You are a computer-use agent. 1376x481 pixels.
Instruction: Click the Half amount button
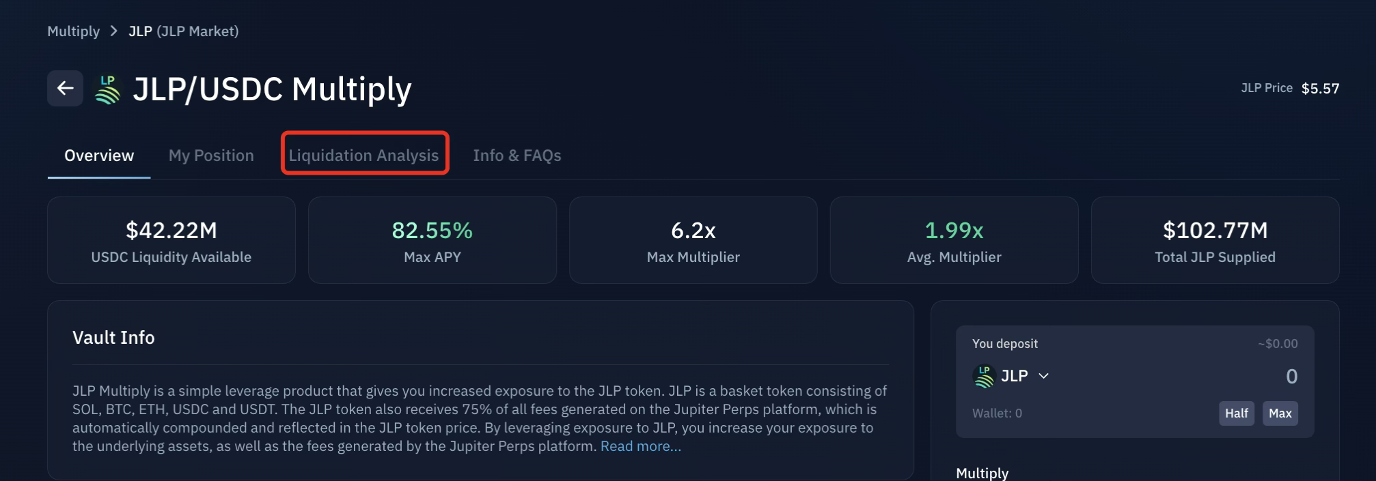(x=1236, y=413)
